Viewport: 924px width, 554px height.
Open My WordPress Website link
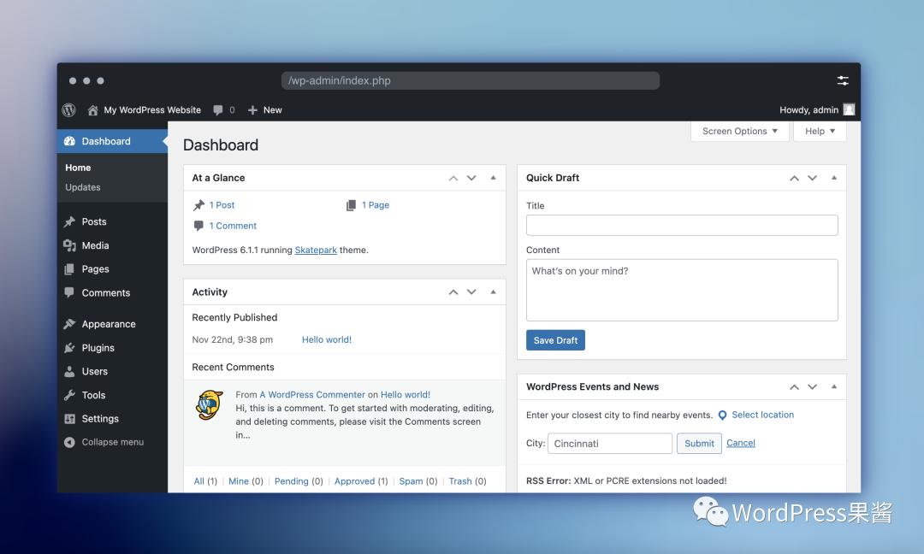[x=152, y=110]
